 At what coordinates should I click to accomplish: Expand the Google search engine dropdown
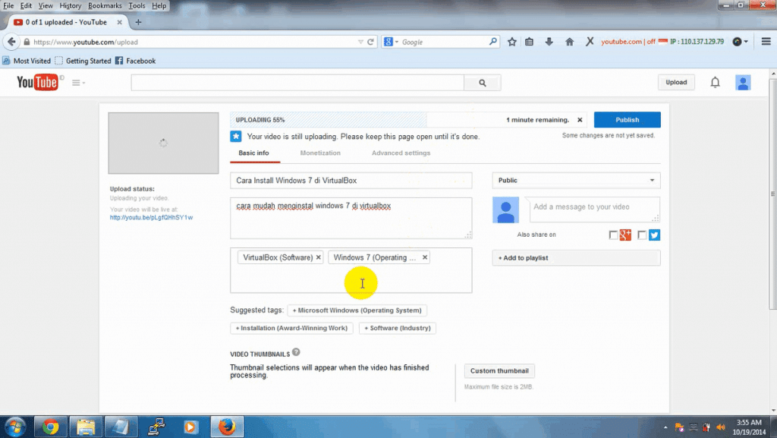(397, 42)
